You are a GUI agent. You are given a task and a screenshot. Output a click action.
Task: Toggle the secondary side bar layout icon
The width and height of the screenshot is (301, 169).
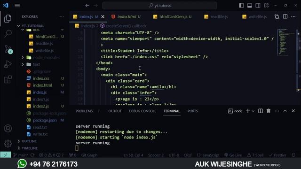(258, 6)
